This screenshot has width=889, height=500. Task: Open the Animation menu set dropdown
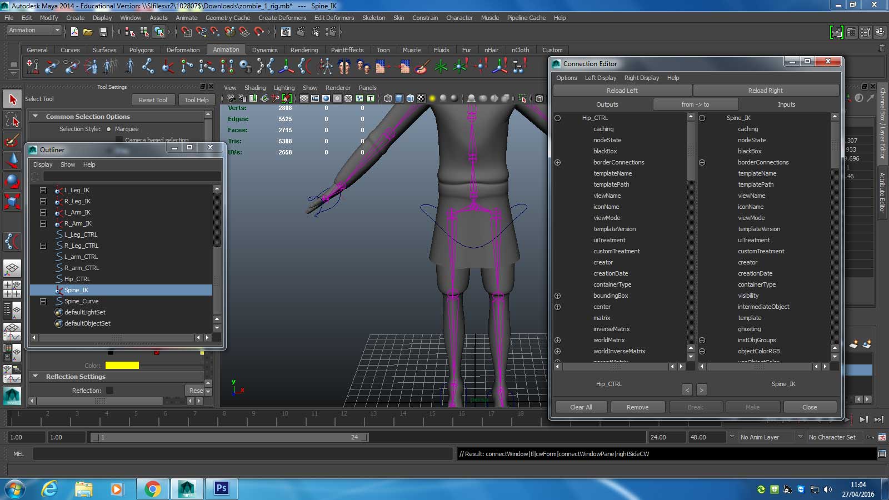[34, 31]
